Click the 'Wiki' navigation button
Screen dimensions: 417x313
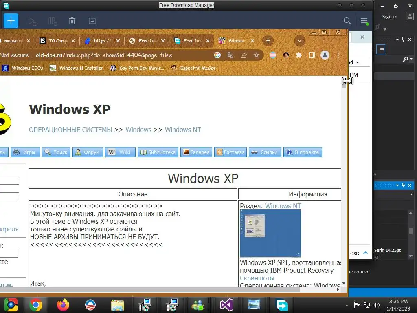(120, 152)
